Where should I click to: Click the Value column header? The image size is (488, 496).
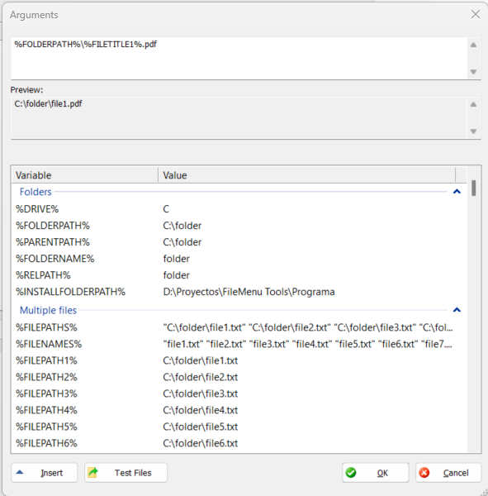tap(306, 175)
